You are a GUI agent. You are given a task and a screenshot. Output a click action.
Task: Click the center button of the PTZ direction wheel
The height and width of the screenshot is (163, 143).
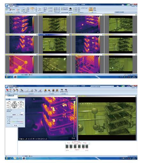(x=14, y=105)
